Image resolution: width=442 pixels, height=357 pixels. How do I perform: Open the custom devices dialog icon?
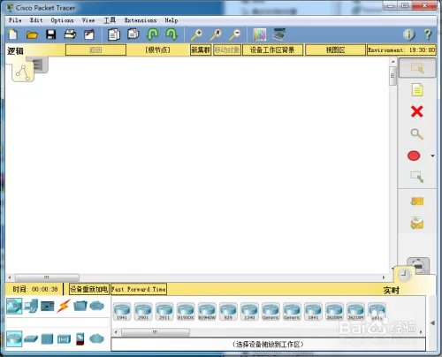coord(278,34)
